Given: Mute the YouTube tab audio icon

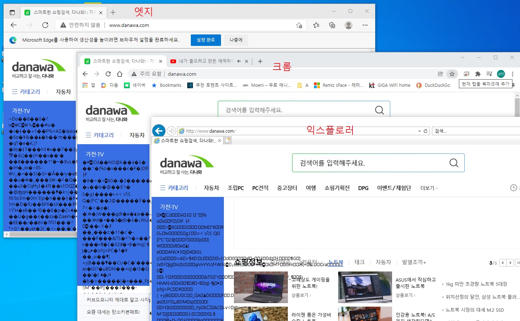Looking at the screenshot, I should point(239,61).
